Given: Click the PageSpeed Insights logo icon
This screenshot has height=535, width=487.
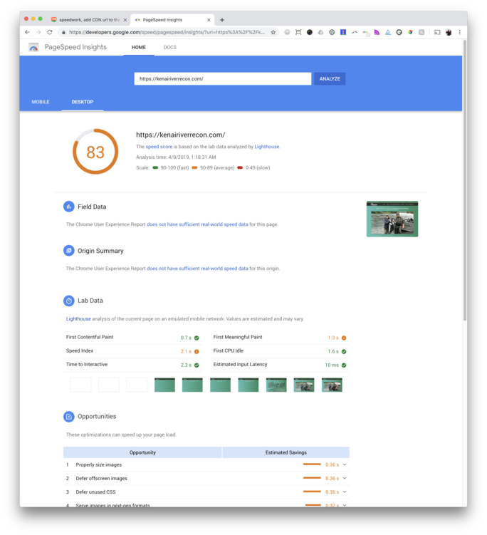Looking at the screenshot, I should [x=33, y=47].
